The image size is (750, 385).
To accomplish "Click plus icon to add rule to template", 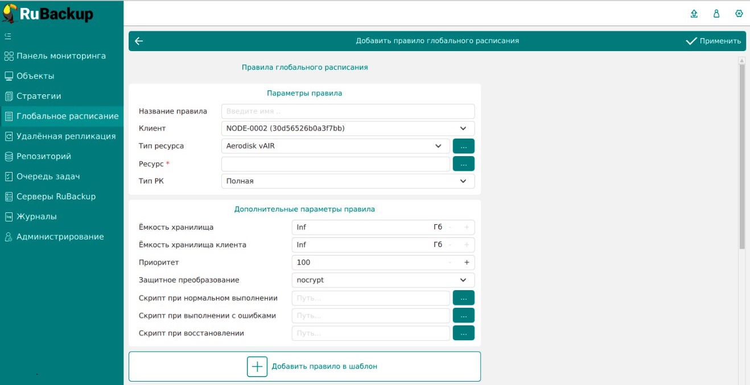I will [257, 366].
